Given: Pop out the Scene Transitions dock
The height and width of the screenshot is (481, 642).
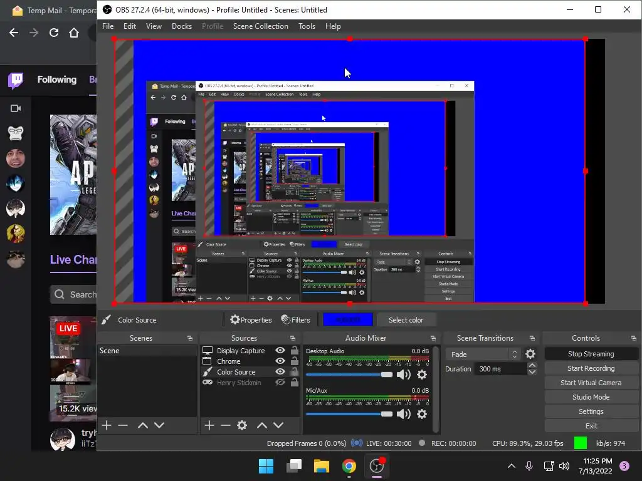Looking at the screenshot, I should pyautogui.click(x=532, y=338).
